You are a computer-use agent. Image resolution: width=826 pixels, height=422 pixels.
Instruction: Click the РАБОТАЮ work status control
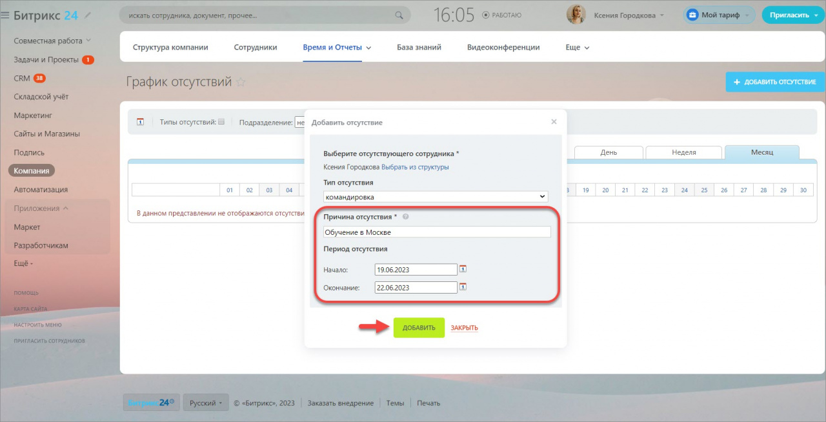click(x=502, y=15)
